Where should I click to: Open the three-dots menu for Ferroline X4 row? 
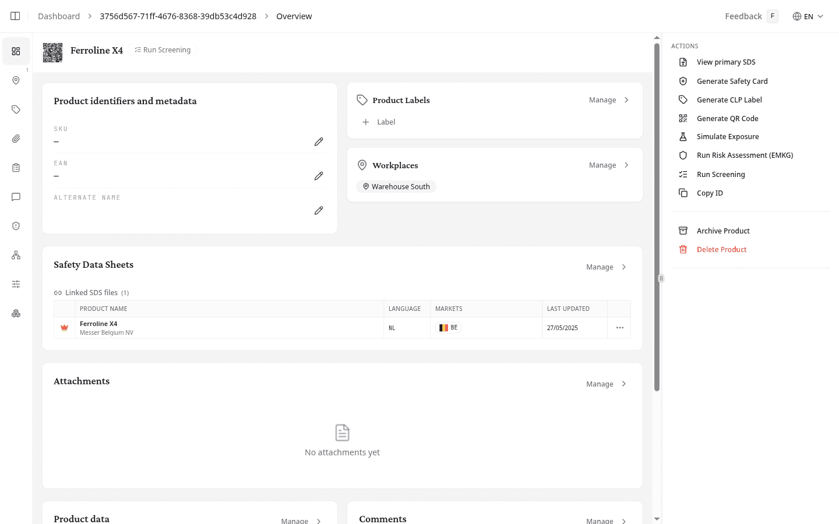click(620, 328)
